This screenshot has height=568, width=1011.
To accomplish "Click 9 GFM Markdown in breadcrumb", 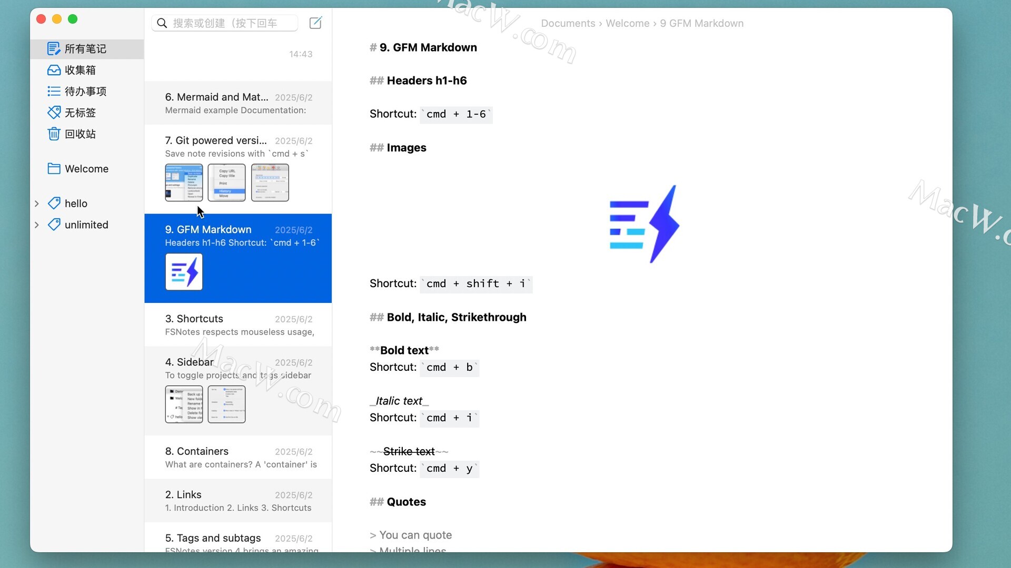I will pos(701,23).
